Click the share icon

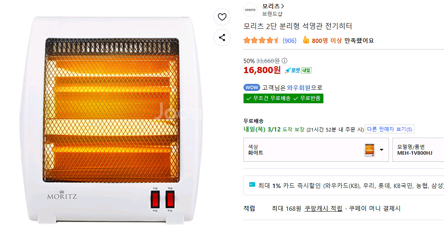click(x=222, y=38)
